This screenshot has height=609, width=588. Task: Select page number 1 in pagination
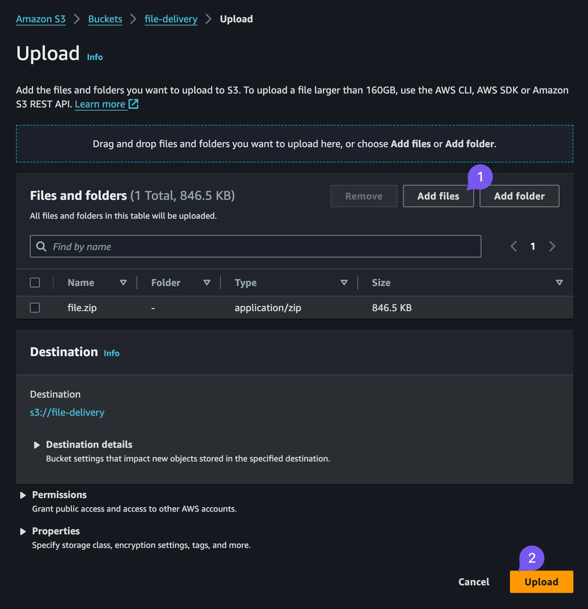pos(533,246)
